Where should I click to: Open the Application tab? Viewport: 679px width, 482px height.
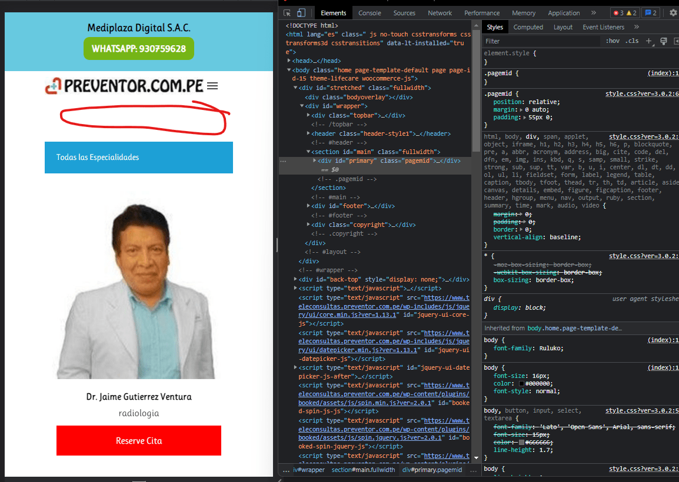coord(563,13)
